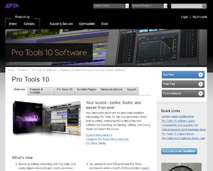Open the Communities menu
The image size is (213, 171).
(87, 24)
